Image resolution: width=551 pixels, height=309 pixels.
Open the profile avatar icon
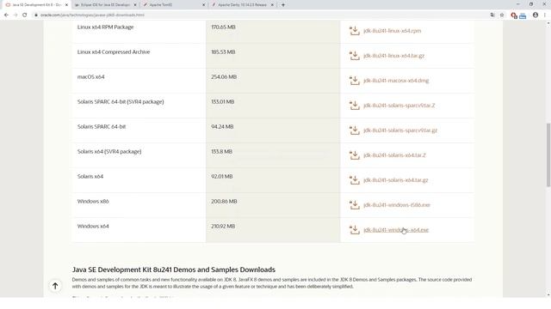[536, 15]
